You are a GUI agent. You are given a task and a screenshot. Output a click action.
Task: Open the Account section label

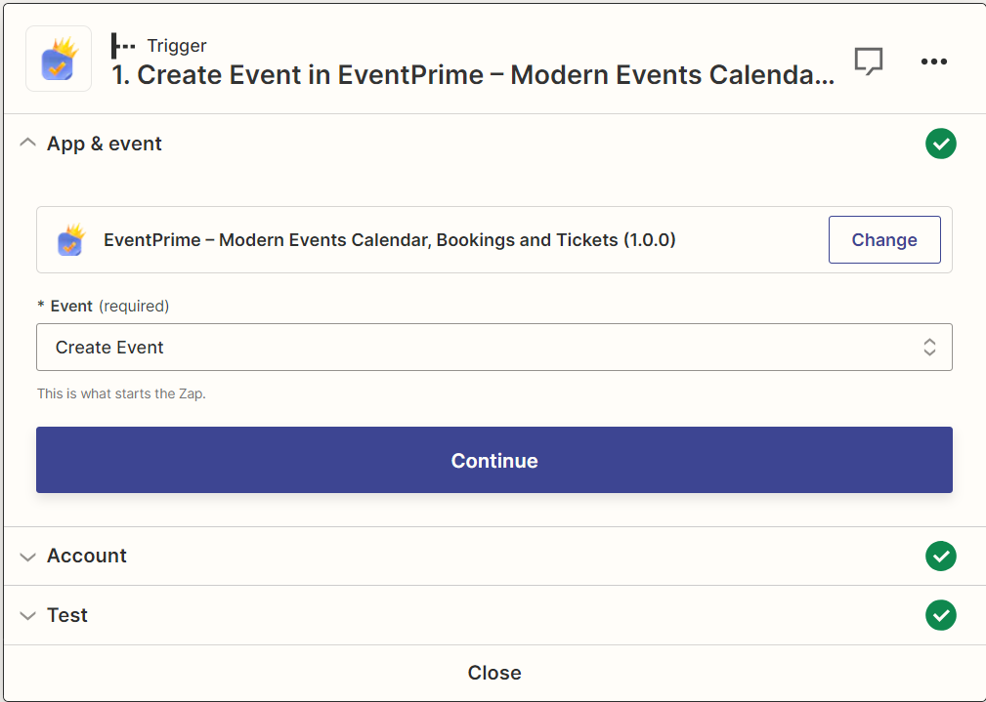tap(87, 557)
